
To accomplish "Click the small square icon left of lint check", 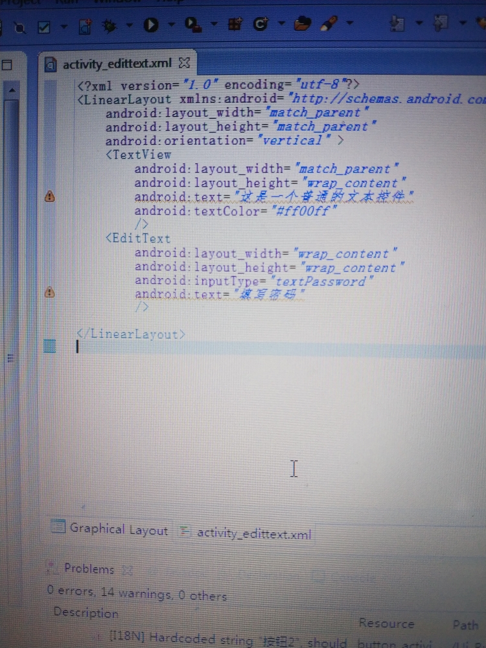I will (19, 29).
